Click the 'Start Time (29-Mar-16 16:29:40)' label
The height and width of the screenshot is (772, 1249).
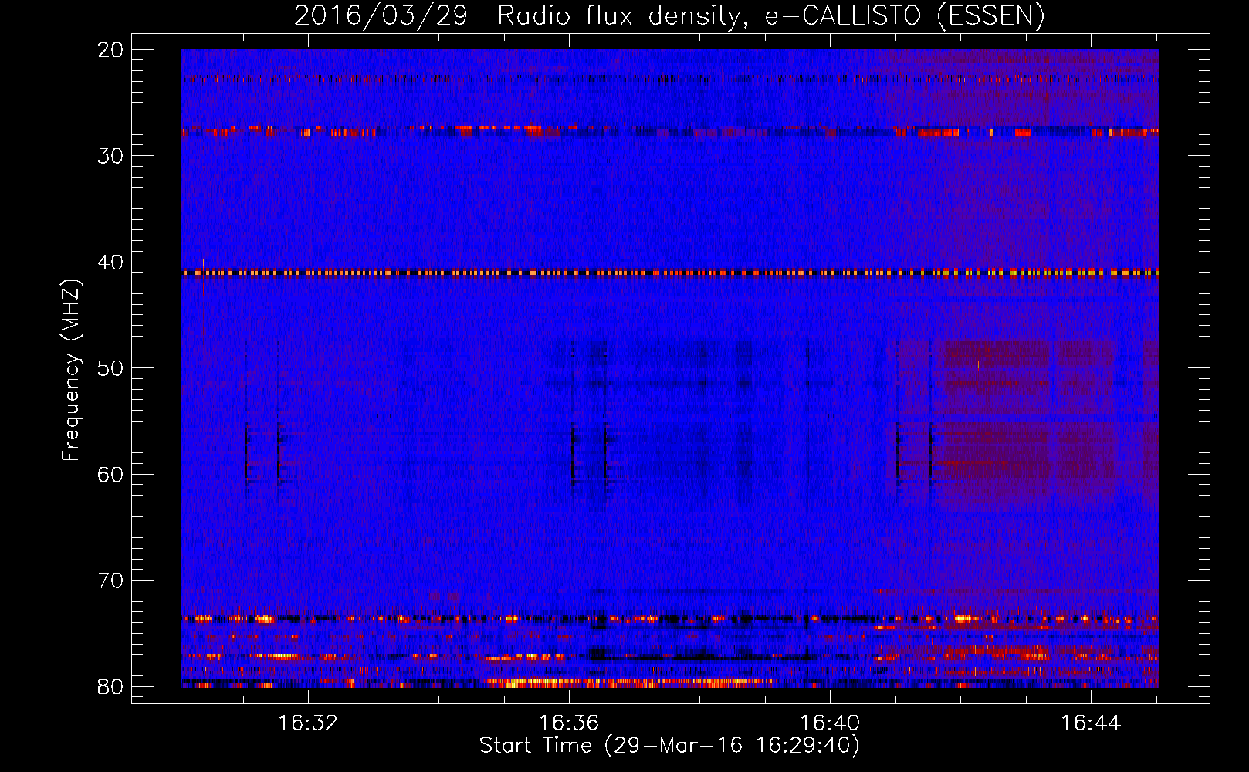[669, 746]
